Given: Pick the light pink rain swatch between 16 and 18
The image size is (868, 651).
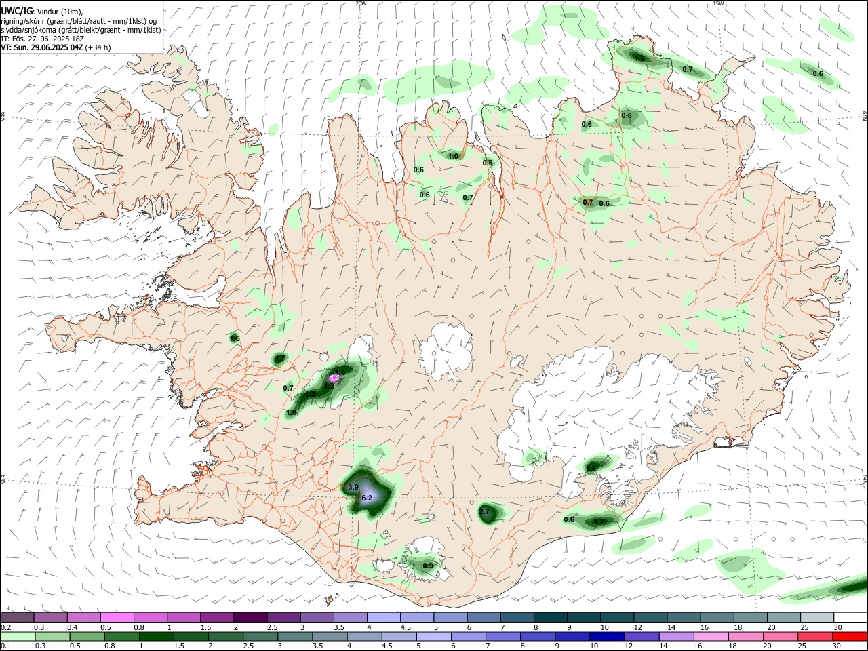Looking at the screenshot, I should (711, 637).
